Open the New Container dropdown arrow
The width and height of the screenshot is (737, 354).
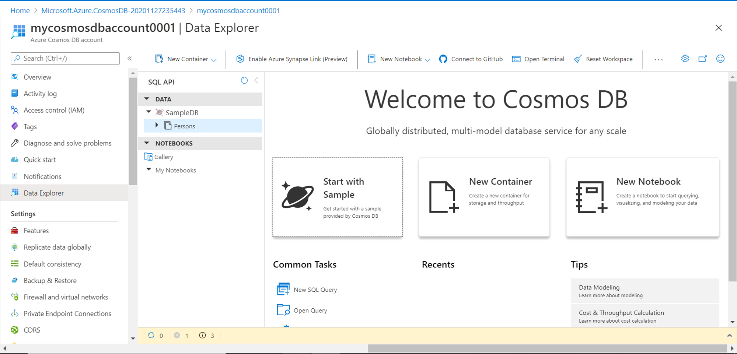tap(214, 60)
